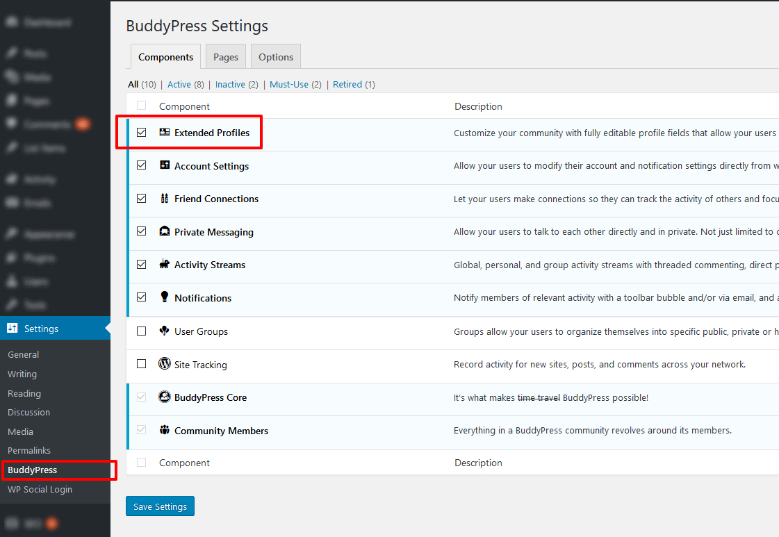Viewport: 779px width, 537px height.
Task: Click the Component column header at top
Action: click(184, 106)
